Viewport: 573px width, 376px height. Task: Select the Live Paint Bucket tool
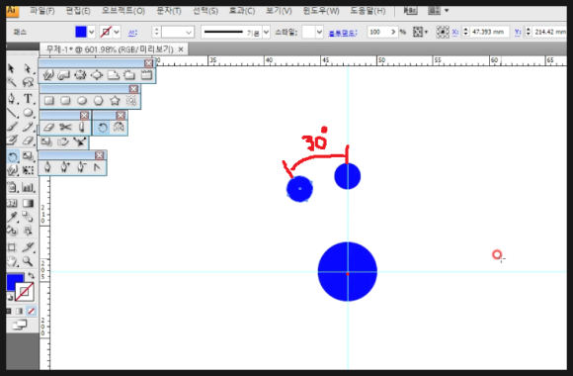pyautogui.click(x=11, y=231)
